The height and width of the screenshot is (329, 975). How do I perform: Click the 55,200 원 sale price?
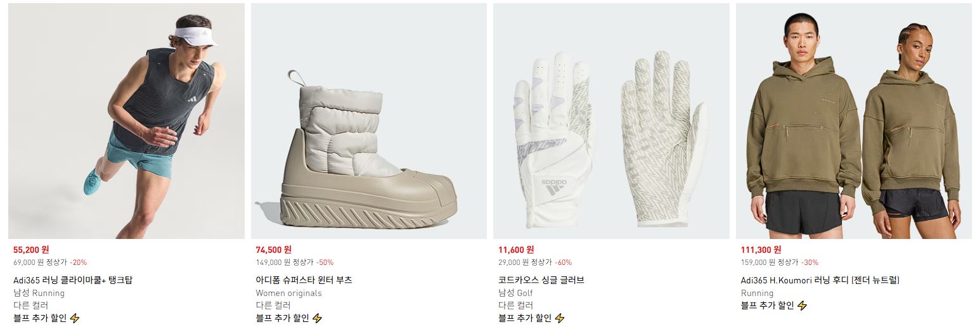[x=31, y=250]
